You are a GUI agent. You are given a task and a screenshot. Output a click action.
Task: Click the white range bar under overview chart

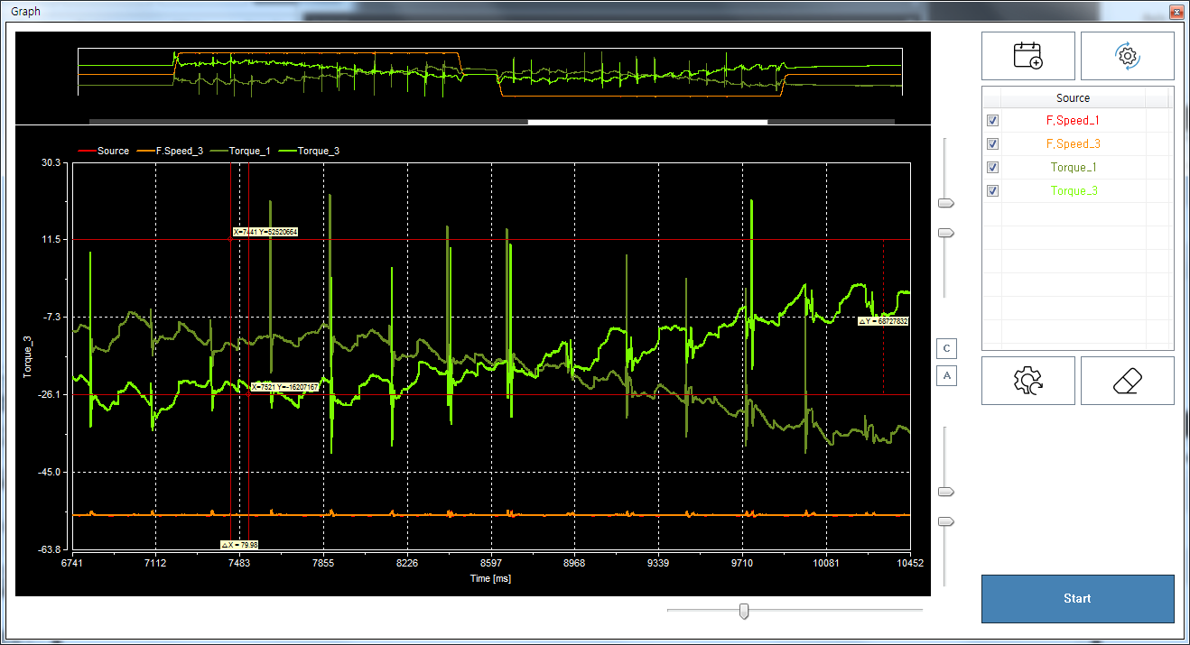(x=646, y=121)
